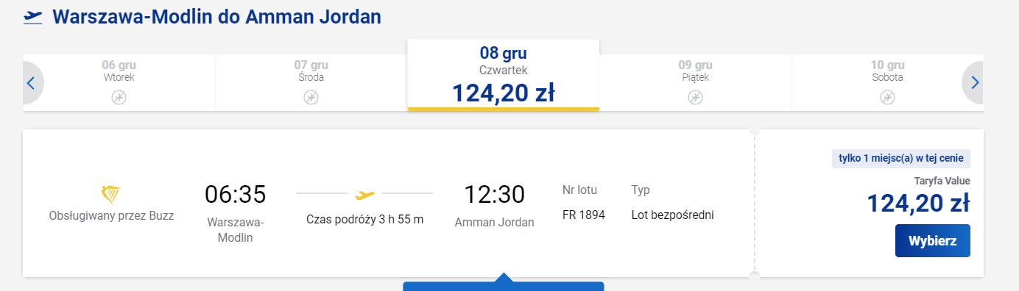1019x291 pixels.
Task: Click the no-flight icon under 07 gru
Action: [x=311, y=97]
